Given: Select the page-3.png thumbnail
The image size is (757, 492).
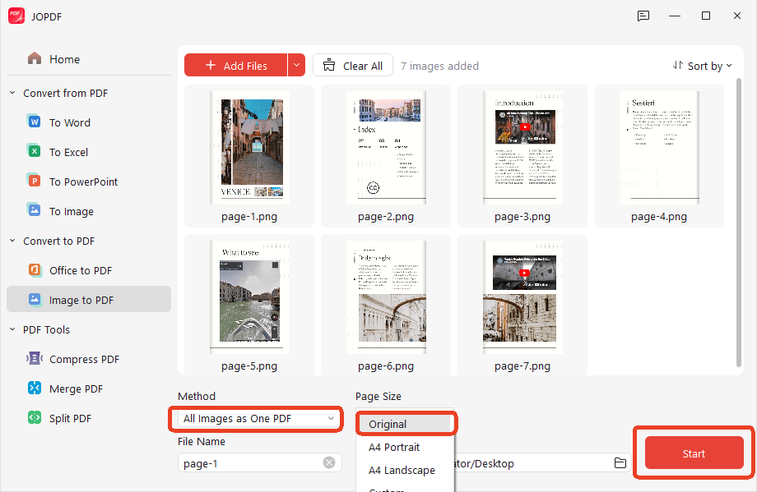Looking at the screenshot, I should [x=522, y=155].
